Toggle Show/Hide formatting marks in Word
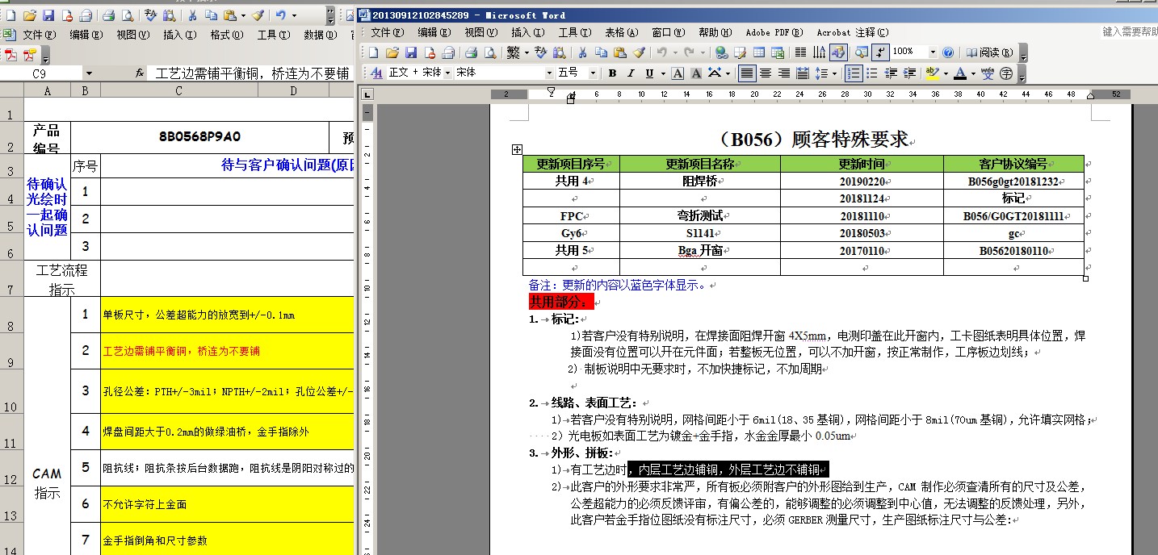The width and height of the screenshot is (1158, 555). tap(880, 52)
